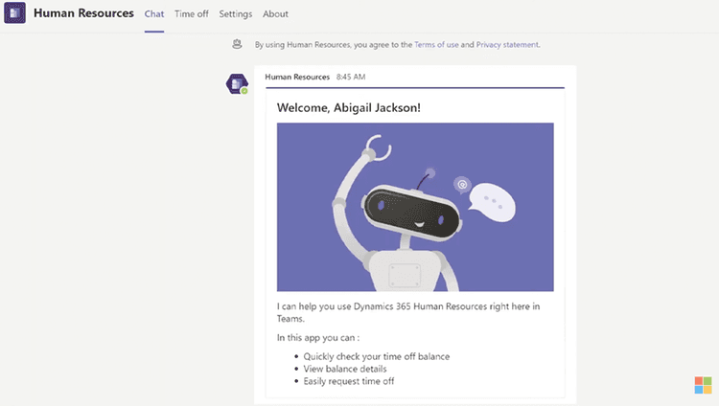Open the Settings tab
Screen dimensions: 719x406
(235, 14)
